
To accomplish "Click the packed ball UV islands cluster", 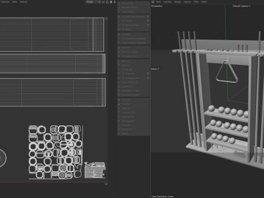I will click(x=56, y=152).
